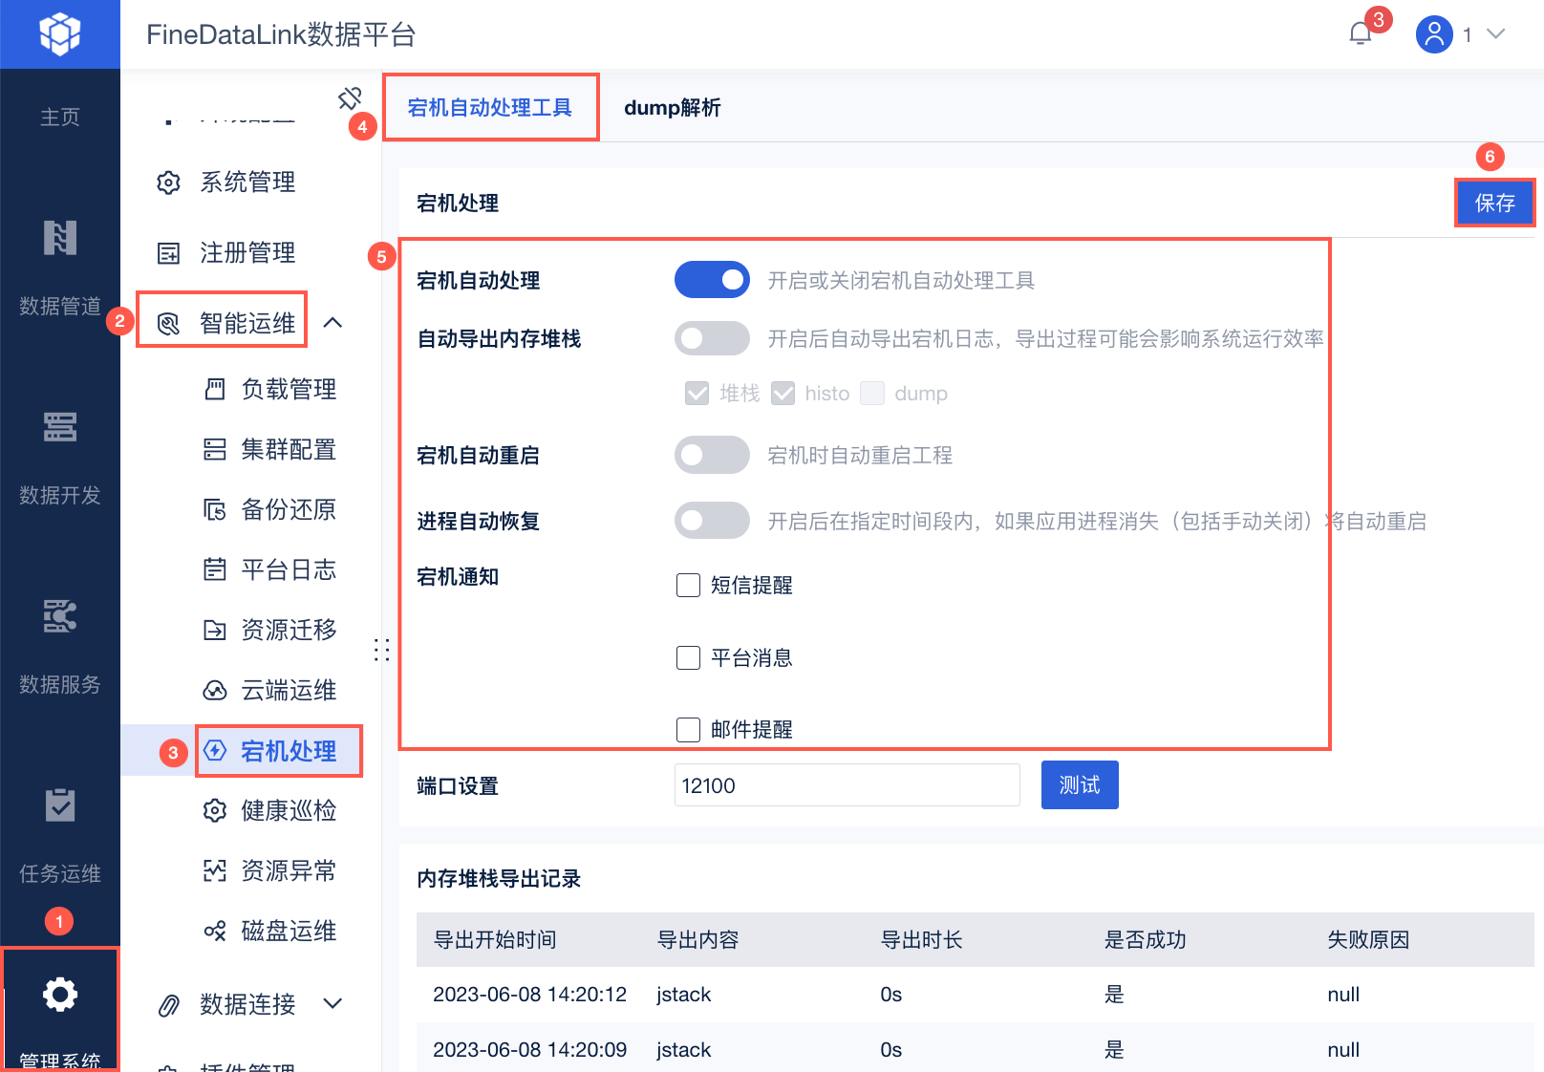Open 平台日志 in the submenu
This screenshot has width=1544, height=1072.
(x=289, y=569)
